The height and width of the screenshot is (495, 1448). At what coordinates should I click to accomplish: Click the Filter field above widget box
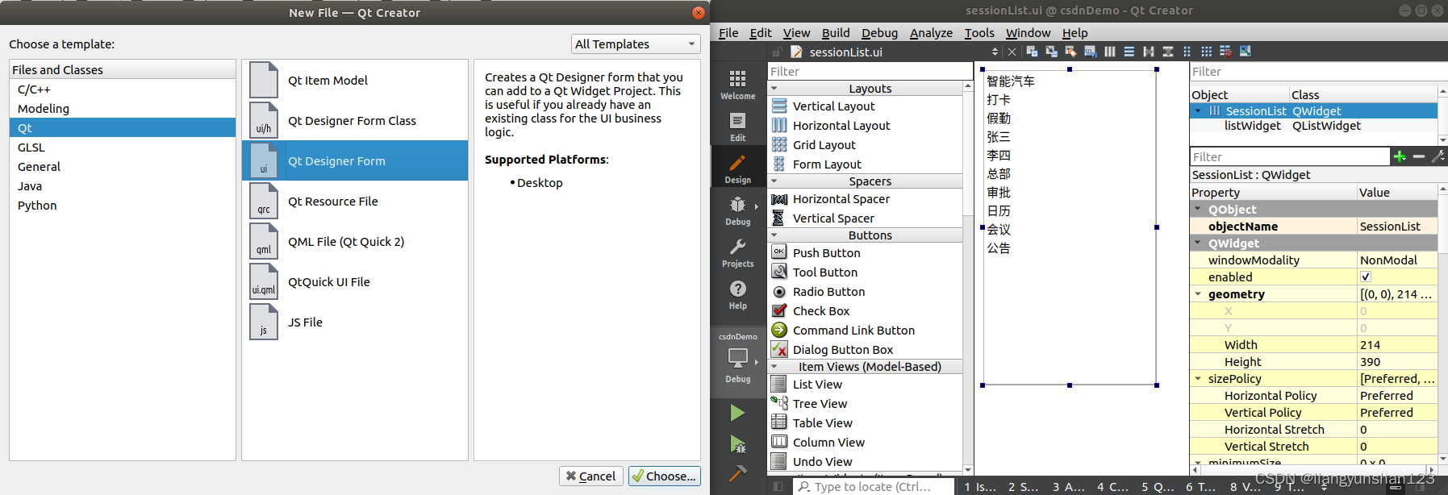click(870, 71)
